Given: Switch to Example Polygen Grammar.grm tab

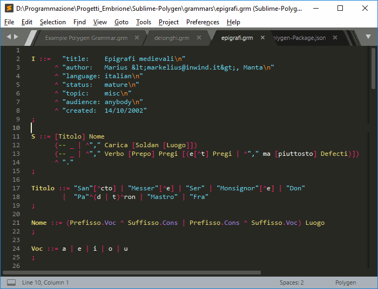Looking at the screenshot, I should tap(86, 38).
